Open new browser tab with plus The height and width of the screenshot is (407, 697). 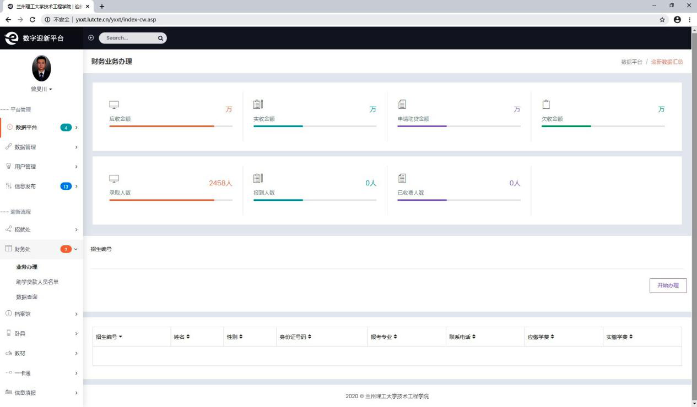pos(102,6)
